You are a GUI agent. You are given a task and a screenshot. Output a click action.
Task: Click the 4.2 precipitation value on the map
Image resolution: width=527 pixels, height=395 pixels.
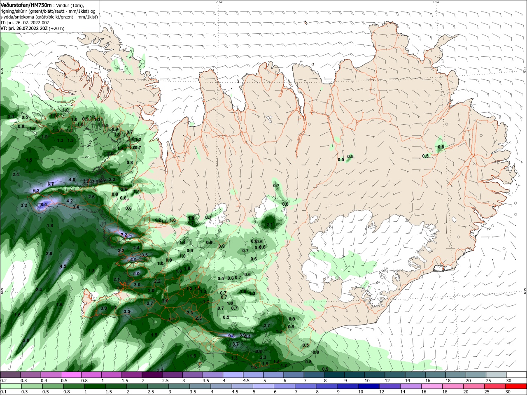[70, 201]
